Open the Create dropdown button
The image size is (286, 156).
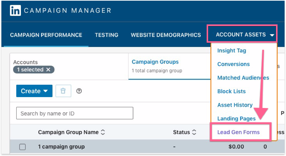34,91
